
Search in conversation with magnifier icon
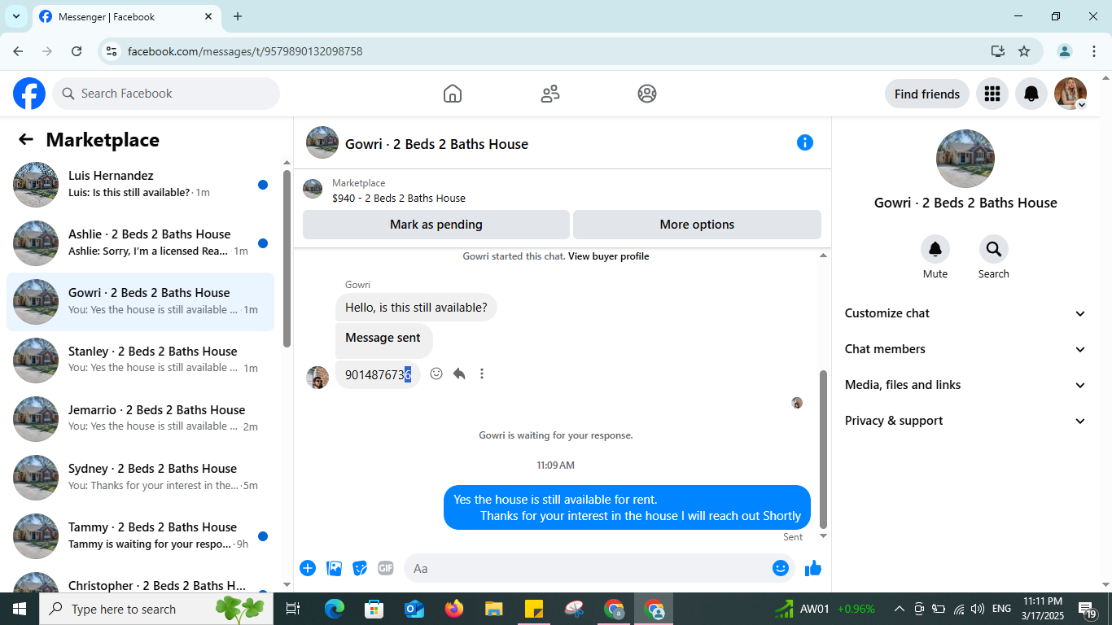[x=994, y=249]
